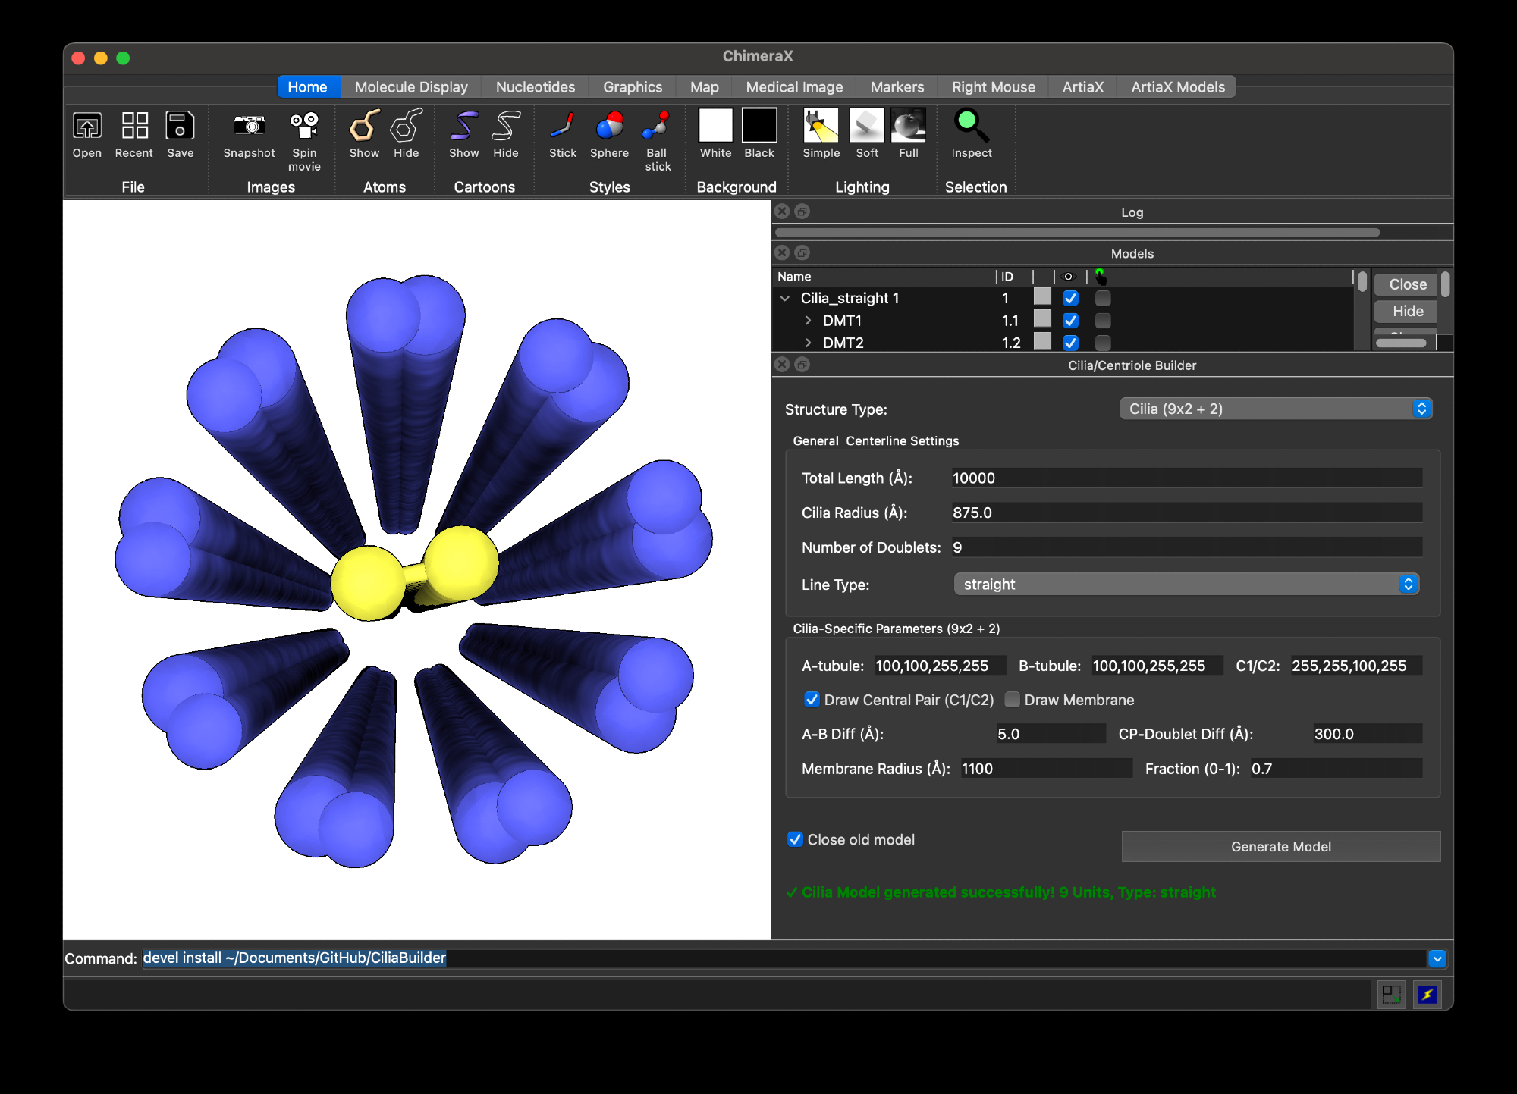This screenshot has width=1517, height=1094.
Task: Click the Open file icon
Action: pyautogui.click(x=86, y=127)
